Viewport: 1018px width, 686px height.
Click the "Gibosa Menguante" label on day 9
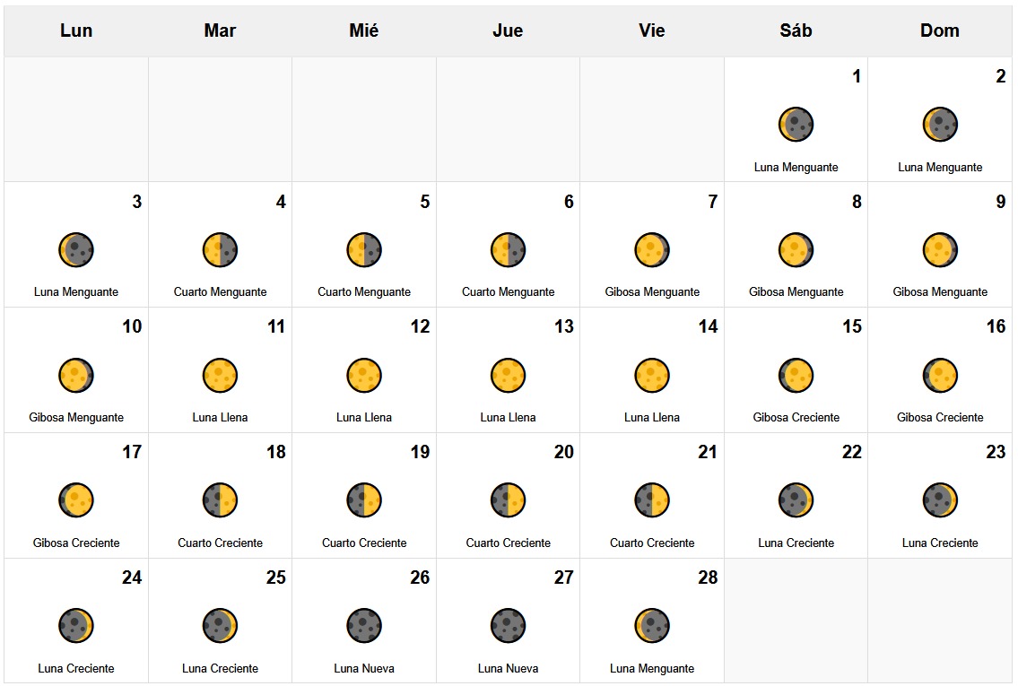tap(939, 291)
